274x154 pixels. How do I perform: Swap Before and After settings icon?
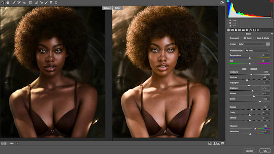(x=214, y=144)
